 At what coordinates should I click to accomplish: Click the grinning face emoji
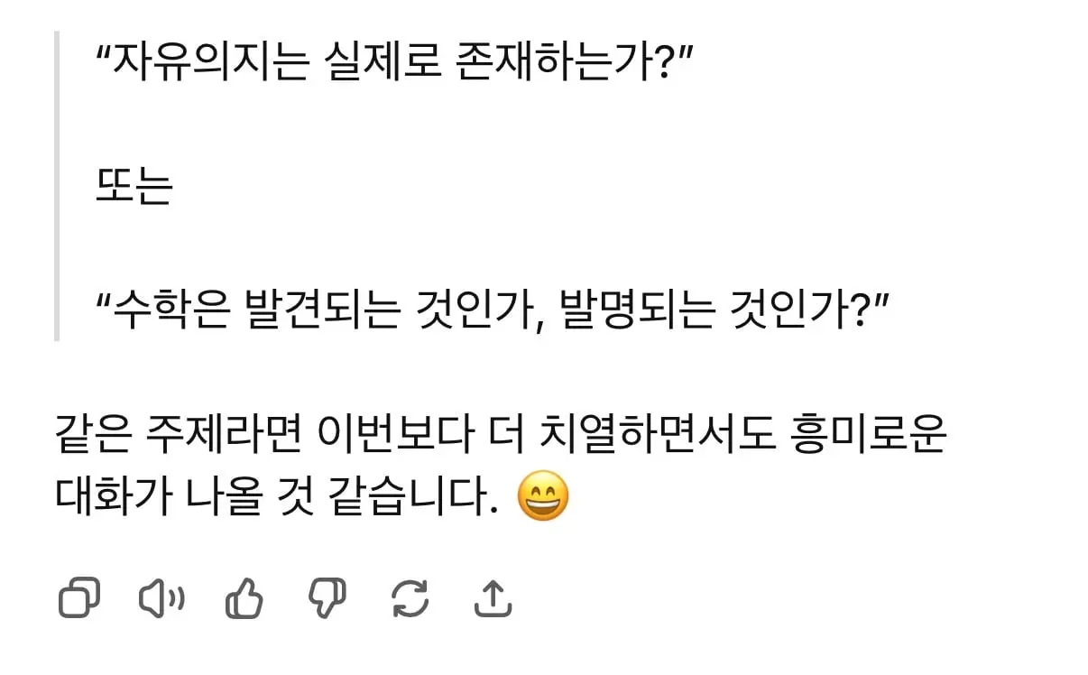click(x=543, y=496)
